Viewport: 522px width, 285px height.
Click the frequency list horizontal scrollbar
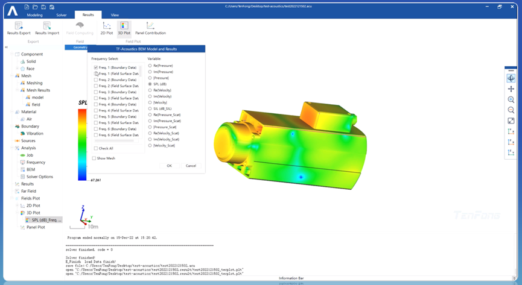tap(114, 141)
